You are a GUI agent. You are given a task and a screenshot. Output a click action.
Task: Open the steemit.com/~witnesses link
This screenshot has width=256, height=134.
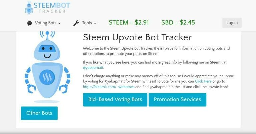pyautogui.click(x=109, y=87)
